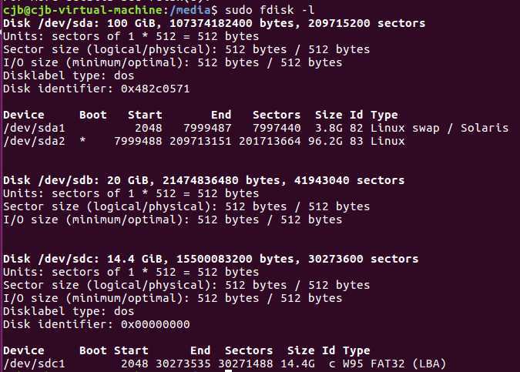520x372 pixels.
Task: Click 'W95 FAT32 (LBA)' type text
Action: (x=394, y=364)
